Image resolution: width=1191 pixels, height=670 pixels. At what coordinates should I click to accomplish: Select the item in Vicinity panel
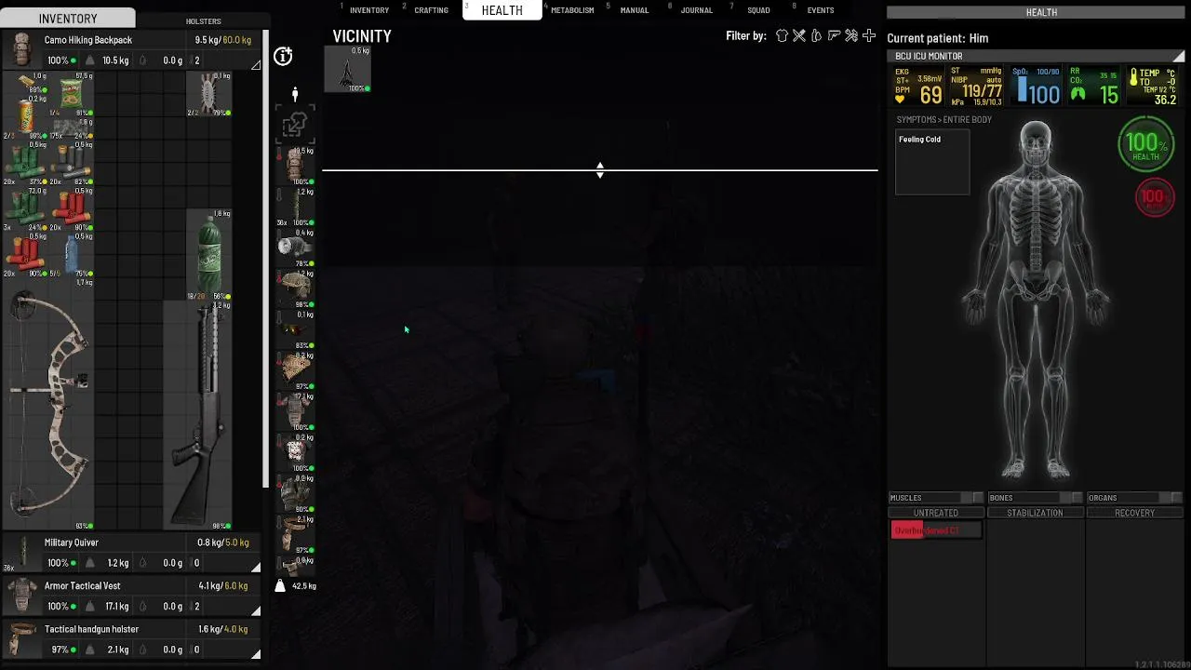[x=347, y=70]
